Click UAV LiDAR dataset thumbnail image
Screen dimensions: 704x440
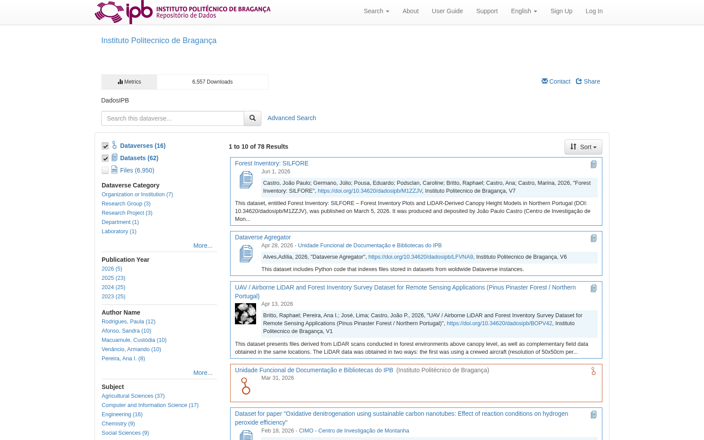point(246,314)
